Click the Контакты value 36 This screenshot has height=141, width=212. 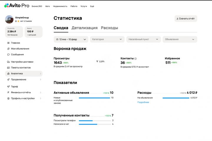[x=122, y=63]
